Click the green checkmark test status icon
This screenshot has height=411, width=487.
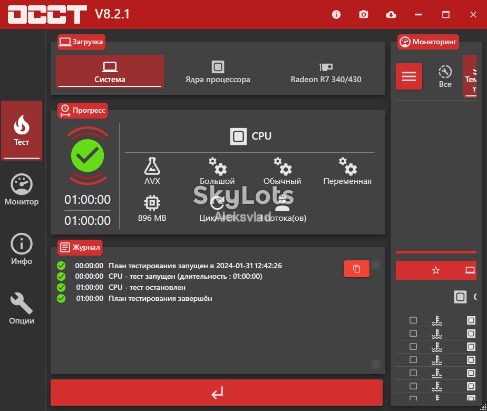point(87,155)
